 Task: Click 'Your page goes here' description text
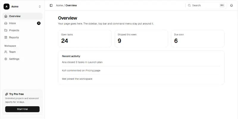click(x=106, y=24)
